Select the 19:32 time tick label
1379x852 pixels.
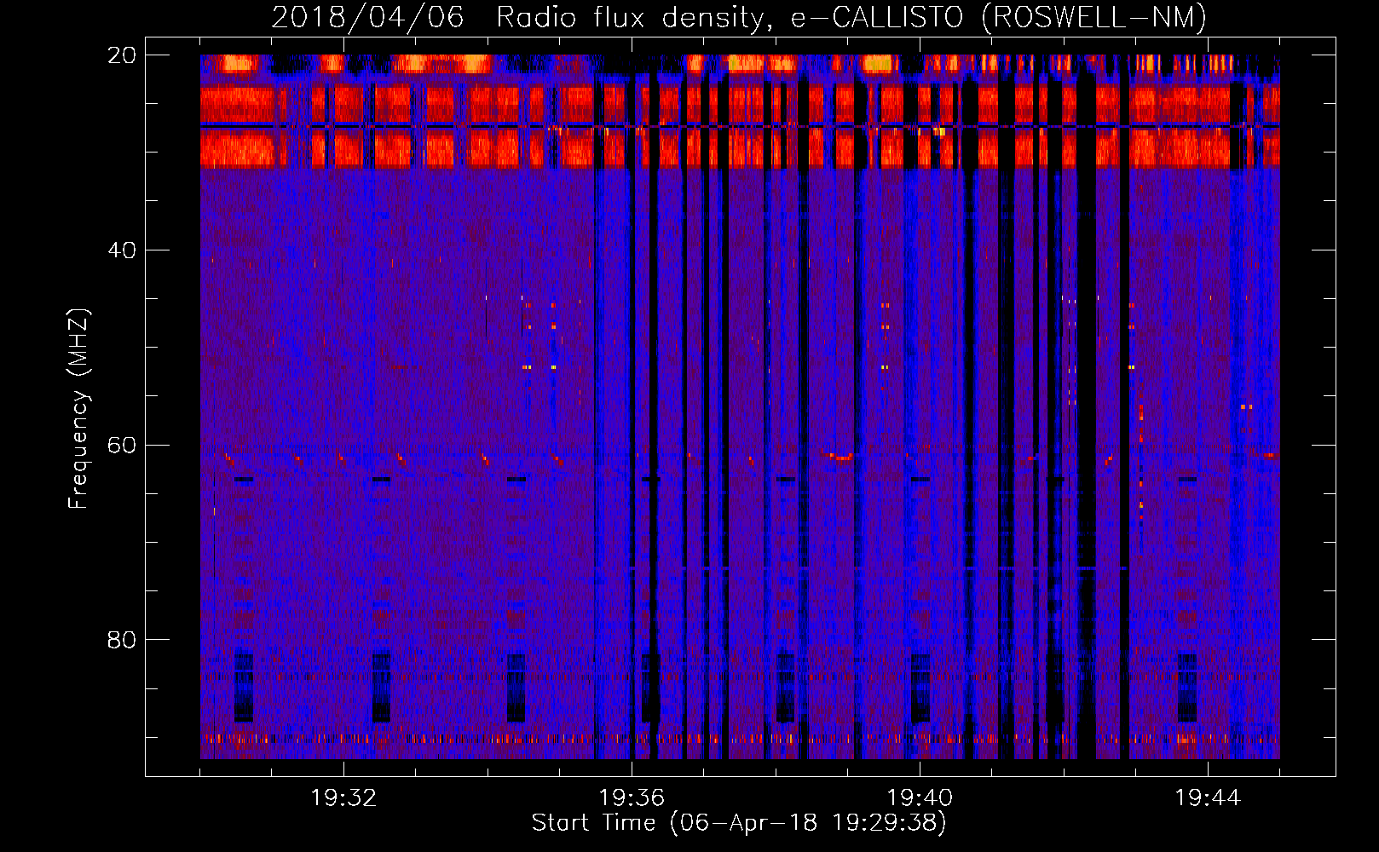(x=343, y=798)
